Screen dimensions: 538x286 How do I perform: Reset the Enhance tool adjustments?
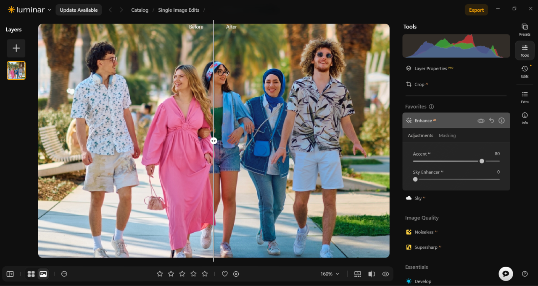[491, 120]
